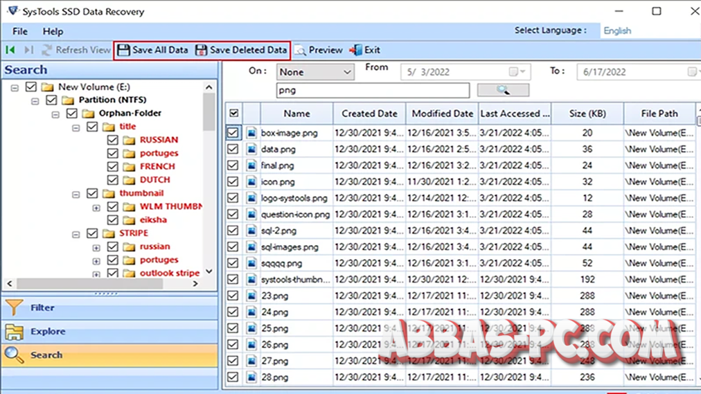Click the Save Deleted Data icon
The height and width of the screenshot is (394, 701).
tap(201, 50)
